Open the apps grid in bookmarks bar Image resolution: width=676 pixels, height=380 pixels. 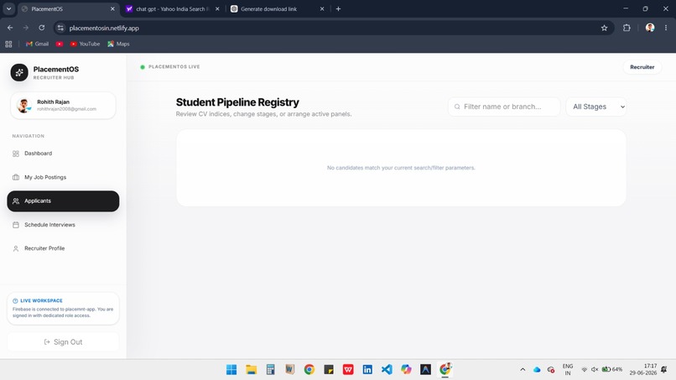[8, 44]
